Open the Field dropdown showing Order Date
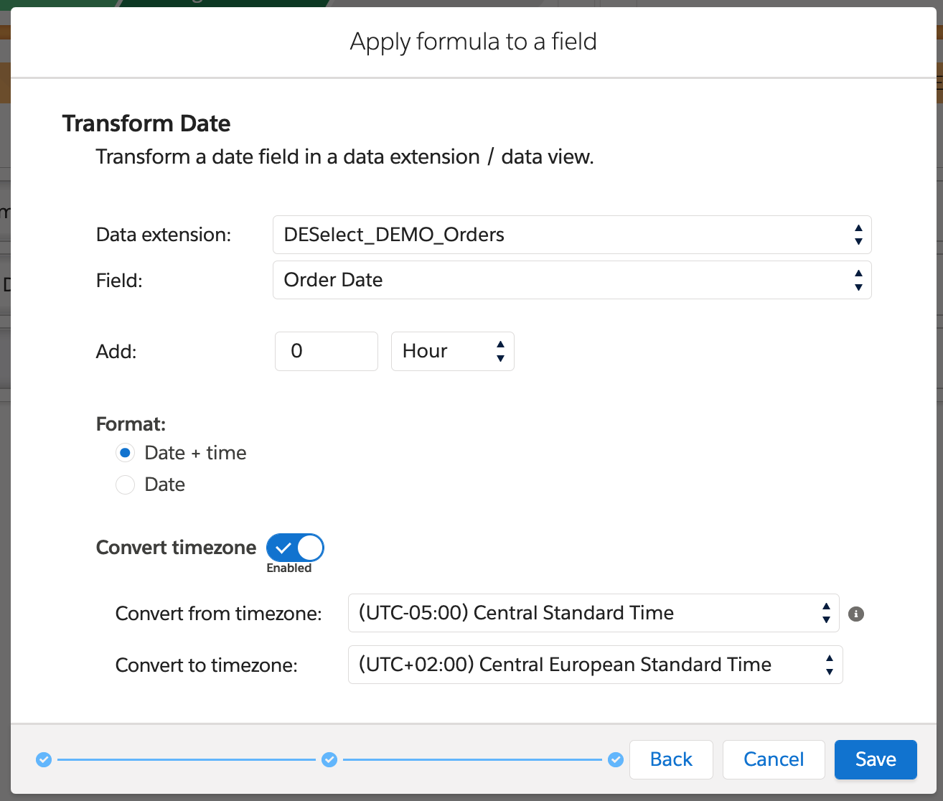The height and width of the screenshot is (801, 943). point(572,280)
